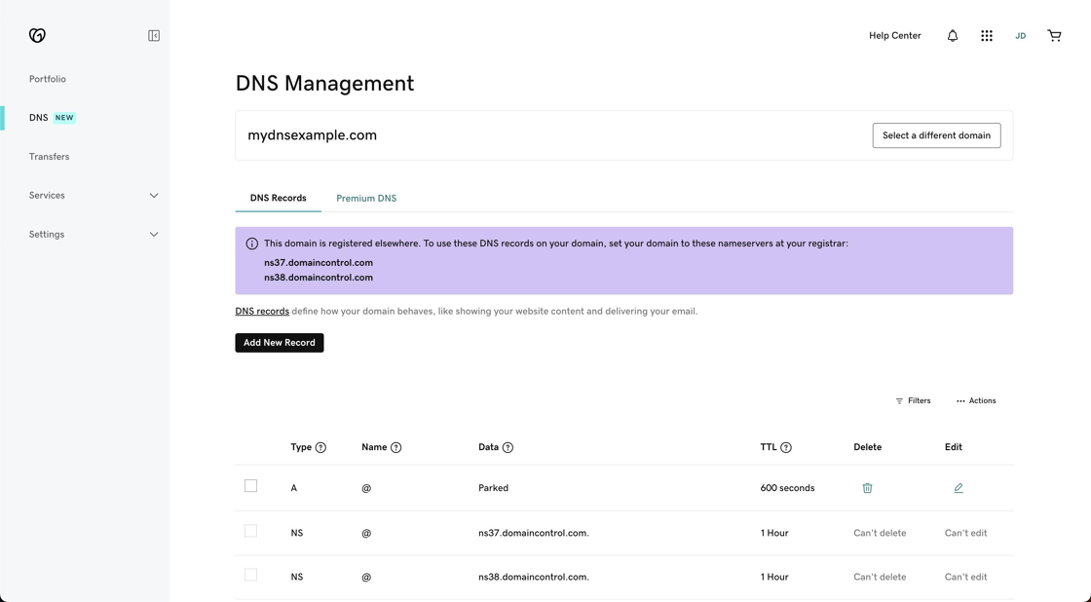Select the ns38.domaincontrol.com NS record checkbox
Image resolution: width=1091 pixels, height=602 pixels.
point(251,575)
